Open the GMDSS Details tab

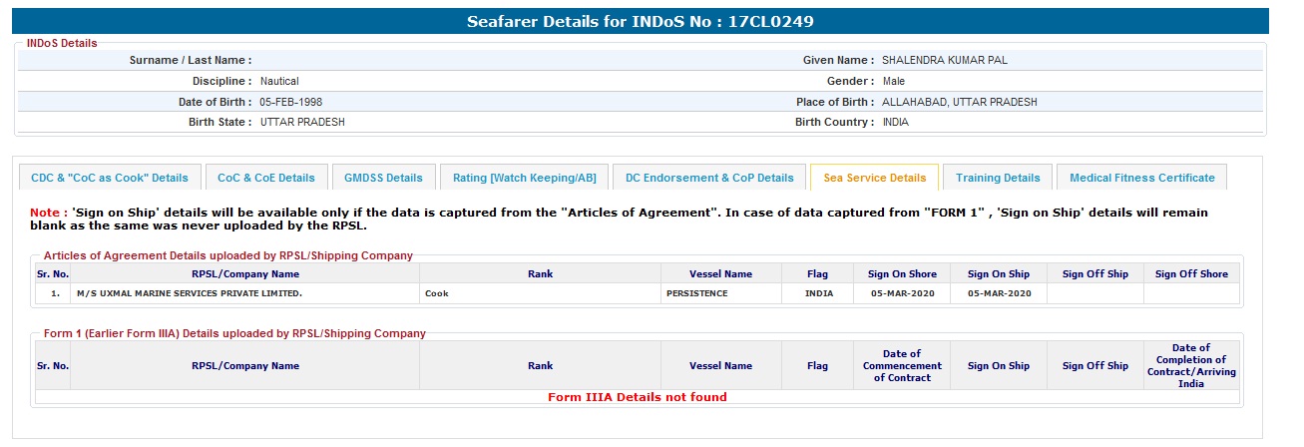tap(383, 178)
